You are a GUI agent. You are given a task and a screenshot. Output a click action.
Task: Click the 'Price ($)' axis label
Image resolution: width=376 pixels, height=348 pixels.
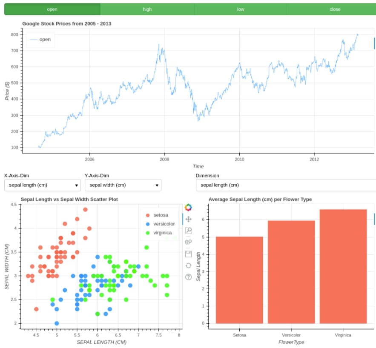point(7,91)
